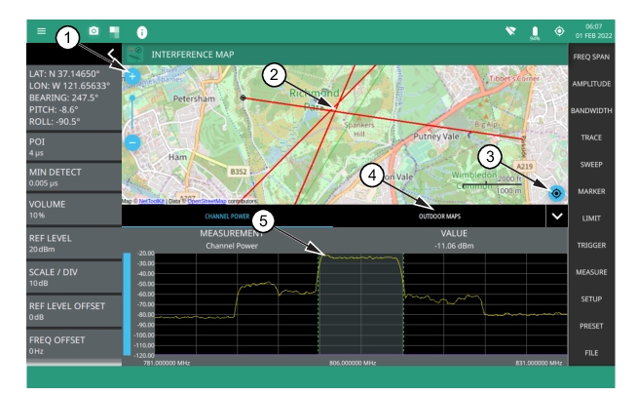The height and width of the screenshot is (395, 637).
Task: Open the hamburger menu in title bar
Action: click(39, 31)
